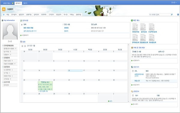This screenshot has height=113, width=180.
Task: Open the 공지사항테스트 announcement link
Action: coord(30,31)
